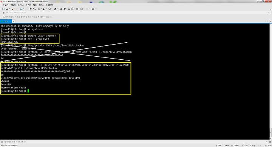Click the Encoding globe icon
272x147 pixels.
click(x=49, y=9)
